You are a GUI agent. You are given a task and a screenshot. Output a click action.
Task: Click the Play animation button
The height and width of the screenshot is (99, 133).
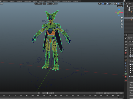point(49,93)
